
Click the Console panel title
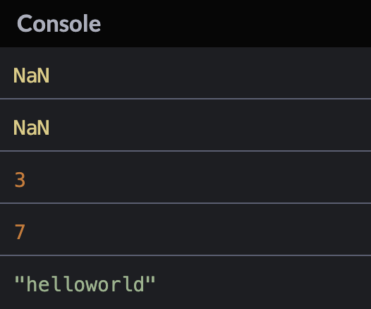coord(59,23)
